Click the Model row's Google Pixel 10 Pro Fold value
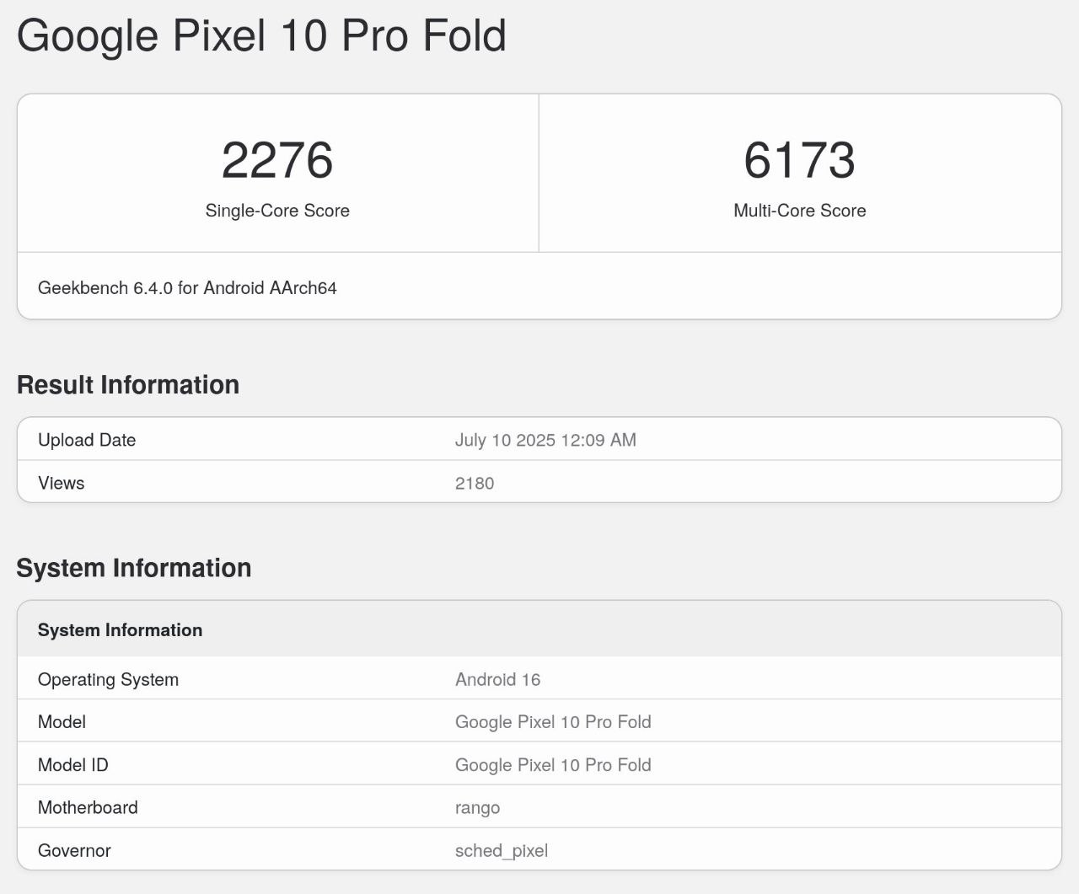 (553, 722)
